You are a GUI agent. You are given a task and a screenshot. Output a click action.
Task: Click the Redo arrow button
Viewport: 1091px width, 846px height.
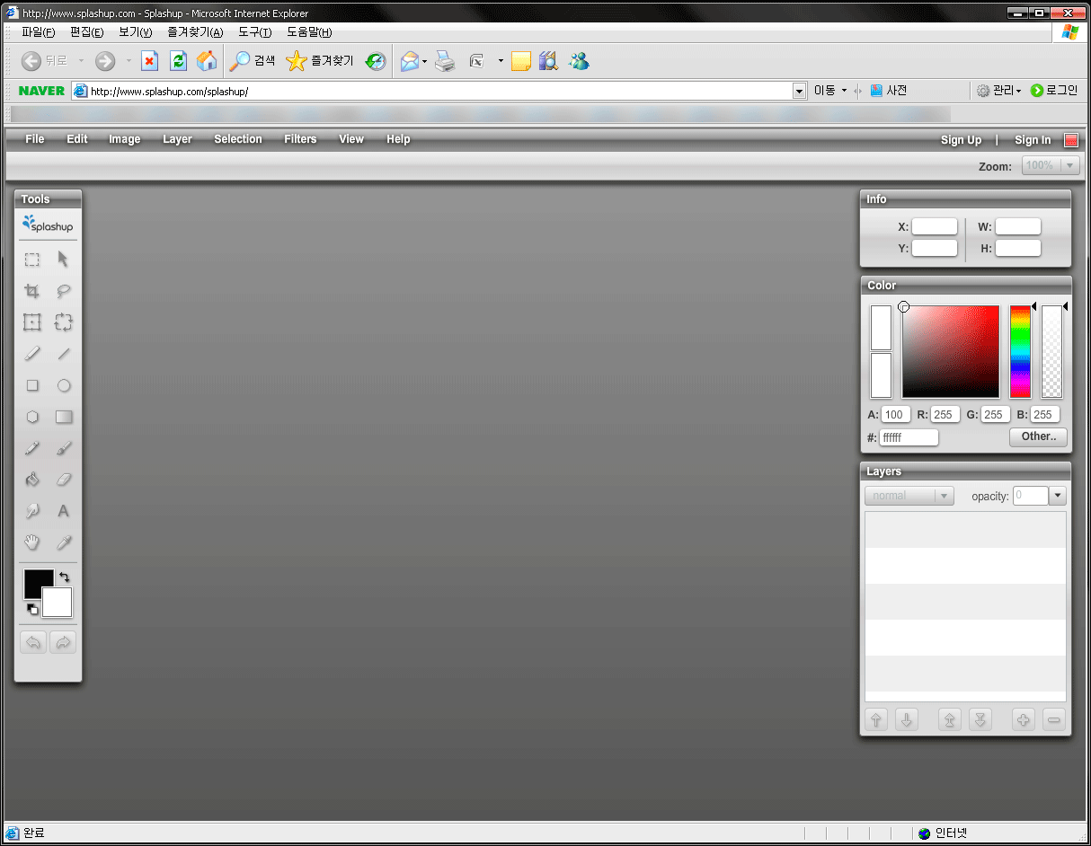[x=63, y=642]
